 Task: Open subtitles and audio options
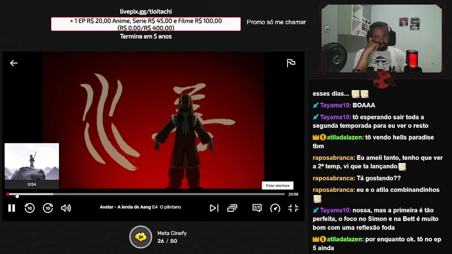[x=257, y=208]
